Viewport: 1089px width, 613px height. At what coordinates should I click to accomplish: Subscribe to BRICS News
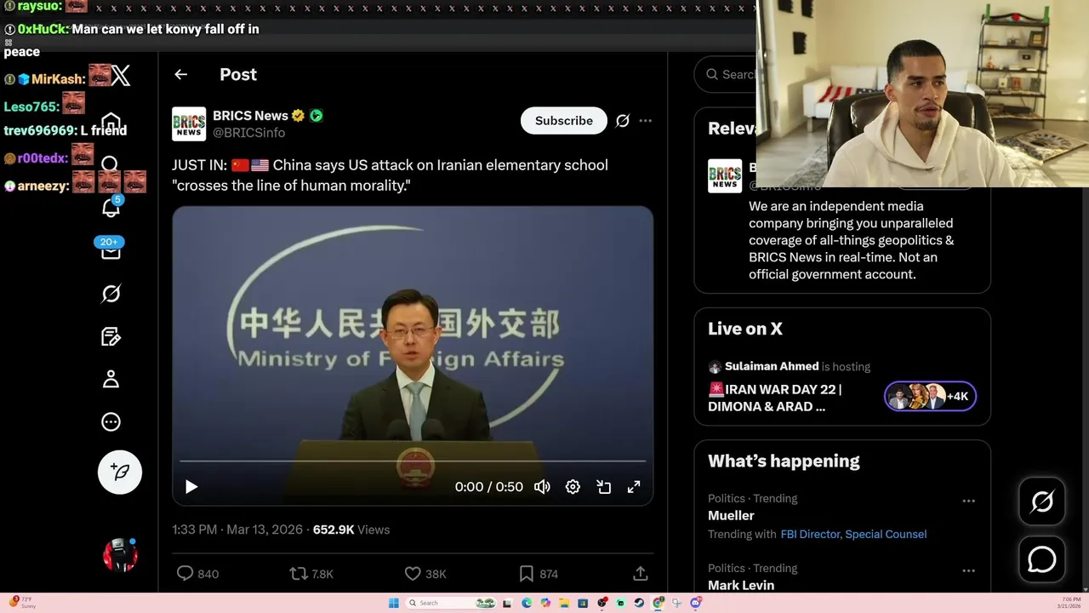[563, 121]
